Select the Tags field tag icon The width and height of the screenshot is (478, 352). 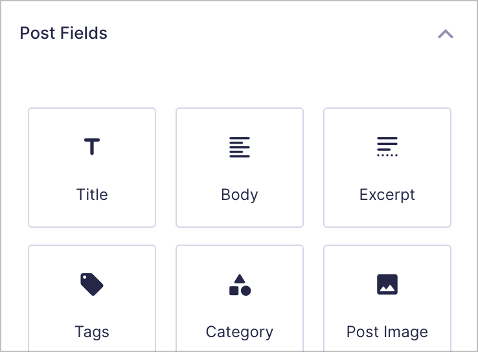pos(92,284)
